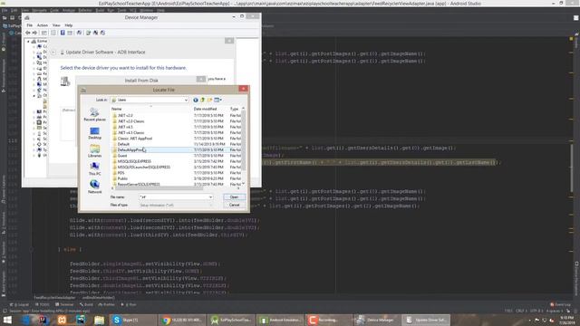Click Cancel button in Locate File
580x326 pixels.
[x=234, y=205]
